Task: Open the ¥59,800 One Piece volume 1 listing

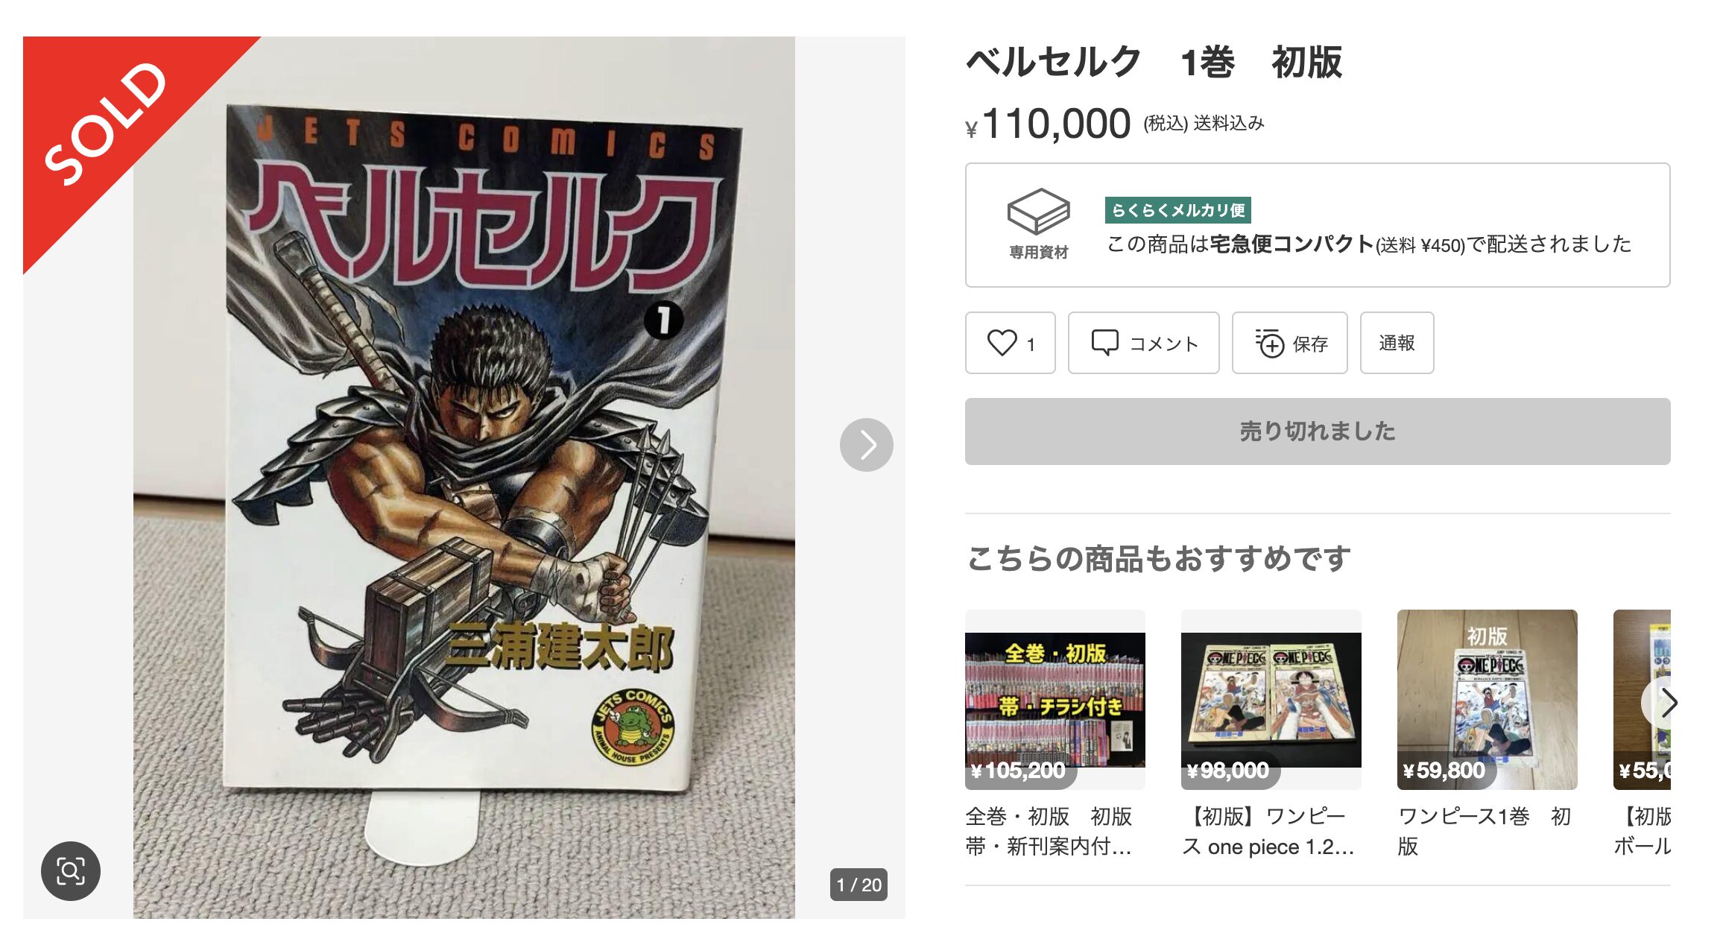Action: coord(1487,699)
